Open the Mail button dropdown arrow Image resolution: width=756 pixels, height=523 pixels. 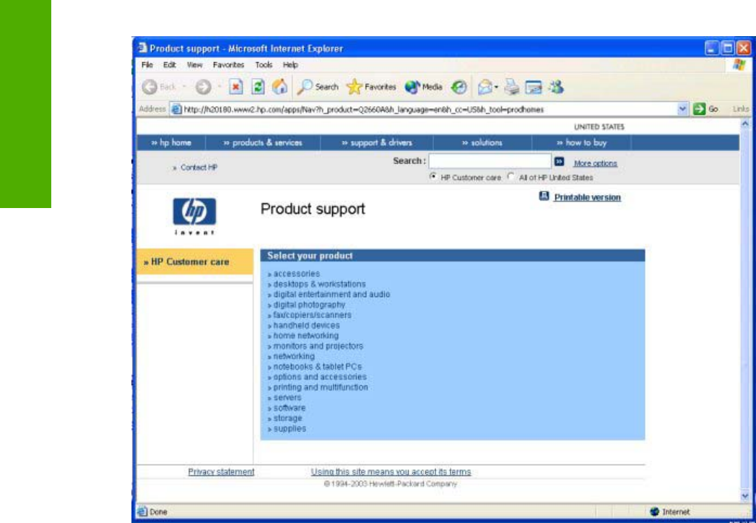(497, 87)
